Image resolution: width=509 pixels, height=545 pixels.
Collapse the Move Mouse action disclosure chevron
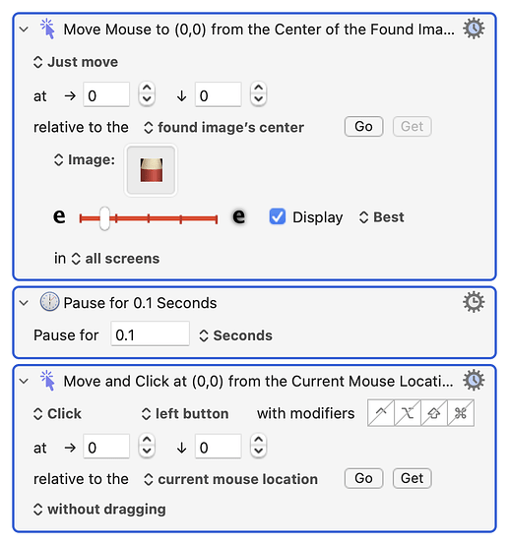pyautogui.click(x=24, y=30)
